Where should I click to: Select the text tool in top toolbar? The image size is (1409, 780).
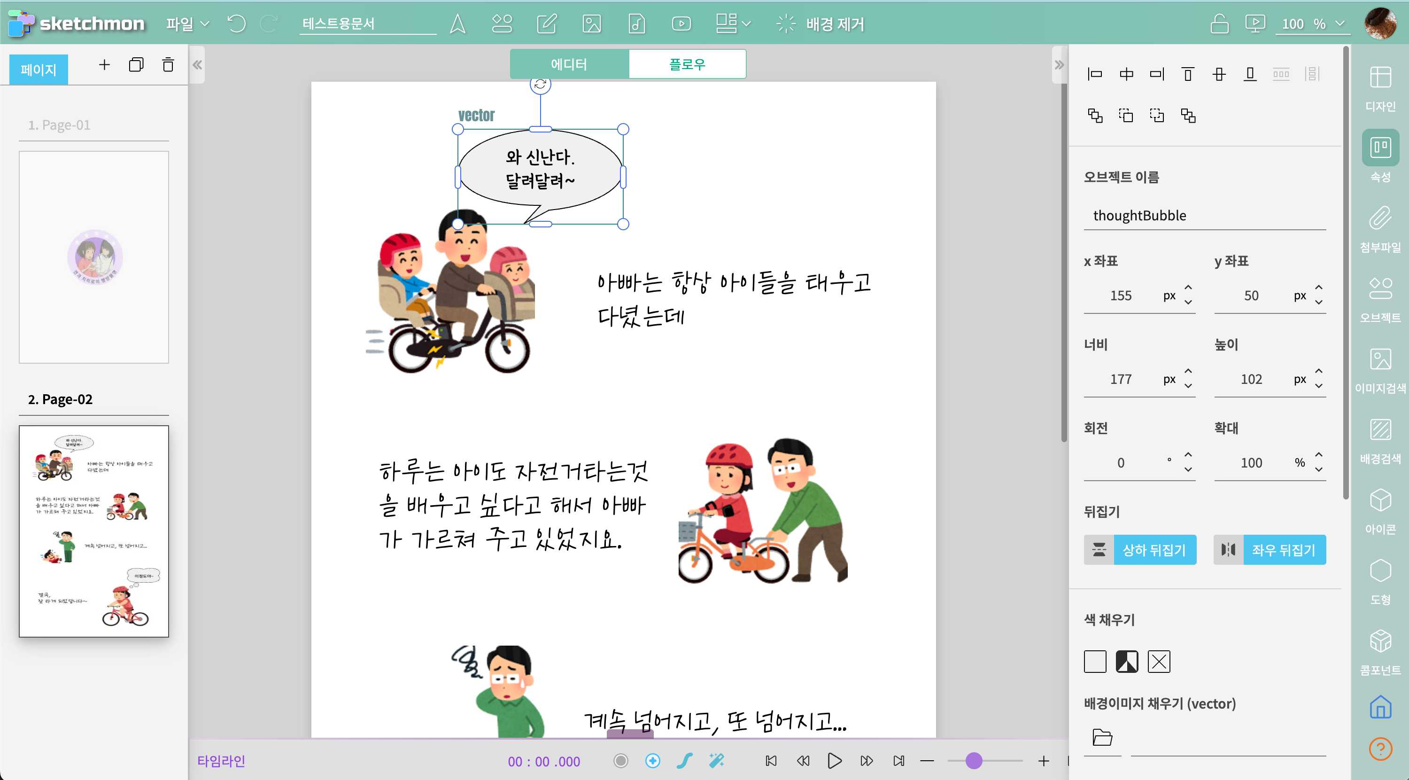457,23
